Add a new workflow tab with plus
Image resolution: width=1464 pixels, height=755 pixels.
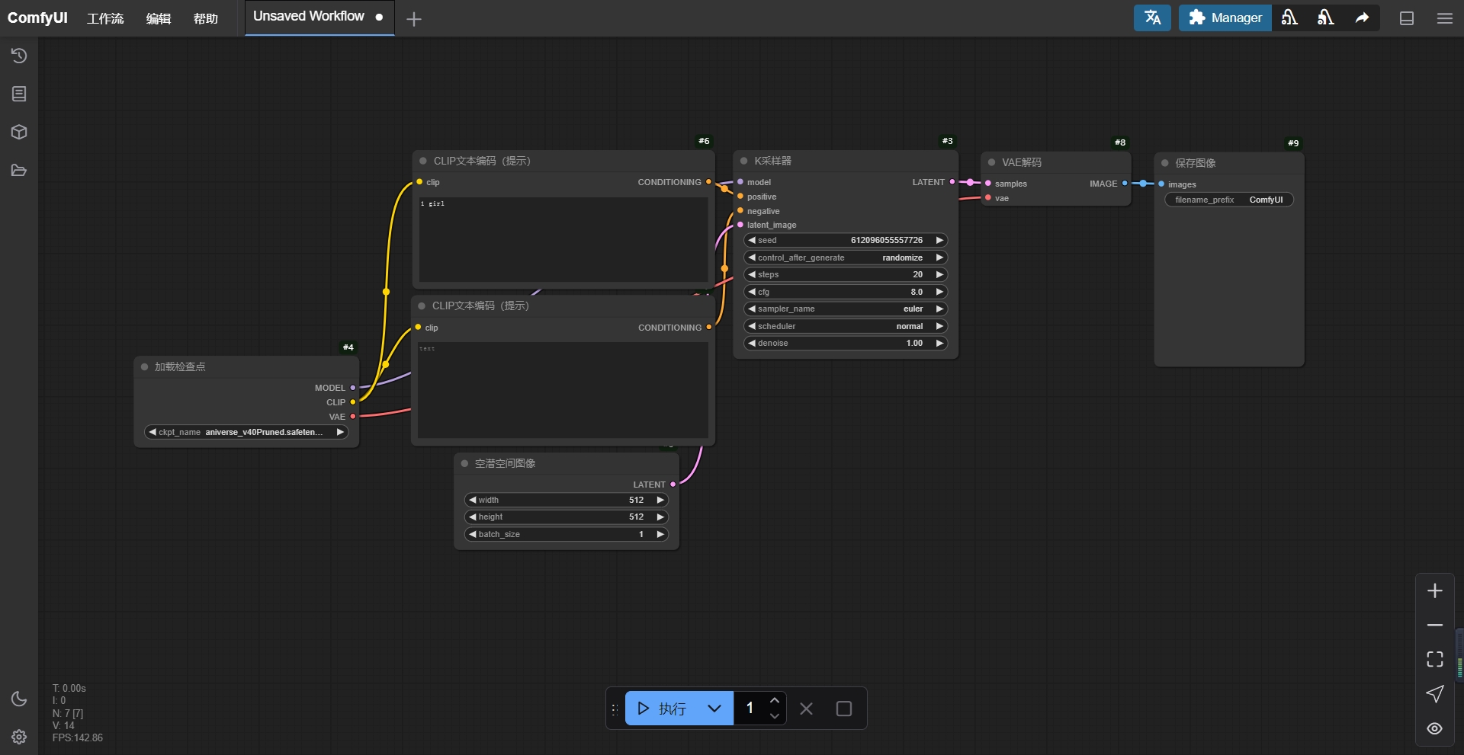tap(414, 19)
